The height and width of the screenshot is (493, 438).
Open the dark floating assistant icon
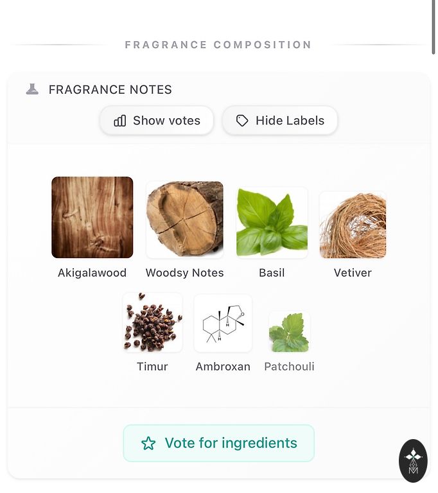(x=413, y=461)
